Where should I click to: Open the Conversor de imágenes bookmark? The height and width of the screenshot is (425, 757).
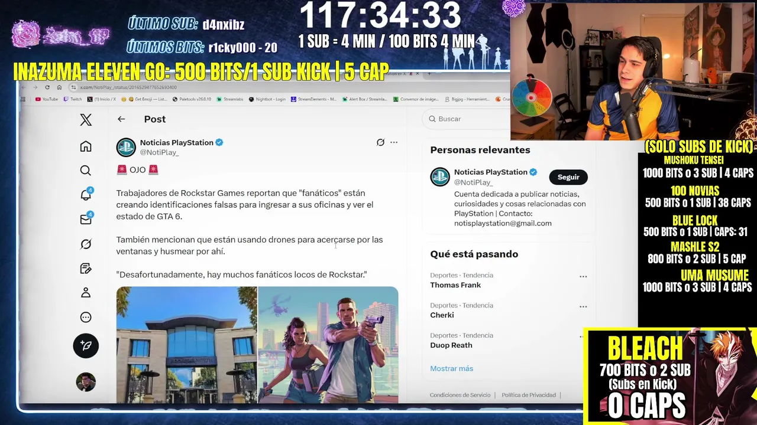tap(416, 99)
